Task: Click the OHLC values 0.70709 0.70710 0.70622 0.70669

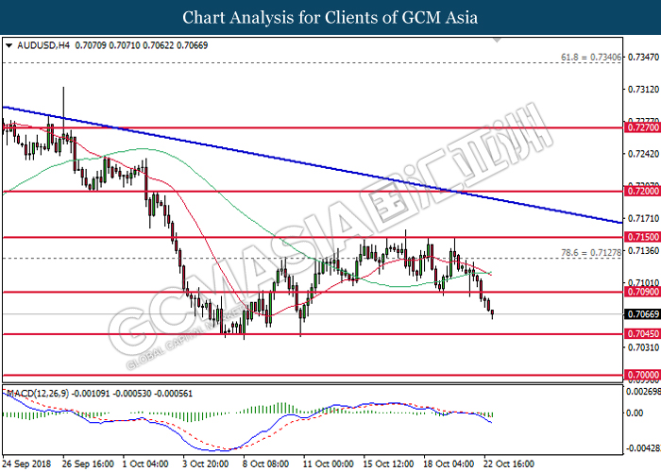Action: click(x=142, y=45)
